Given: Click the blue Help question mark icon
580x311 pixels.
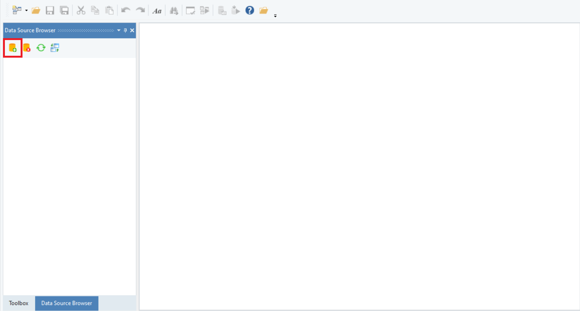Looking at the screenshot, I should 250,10.
